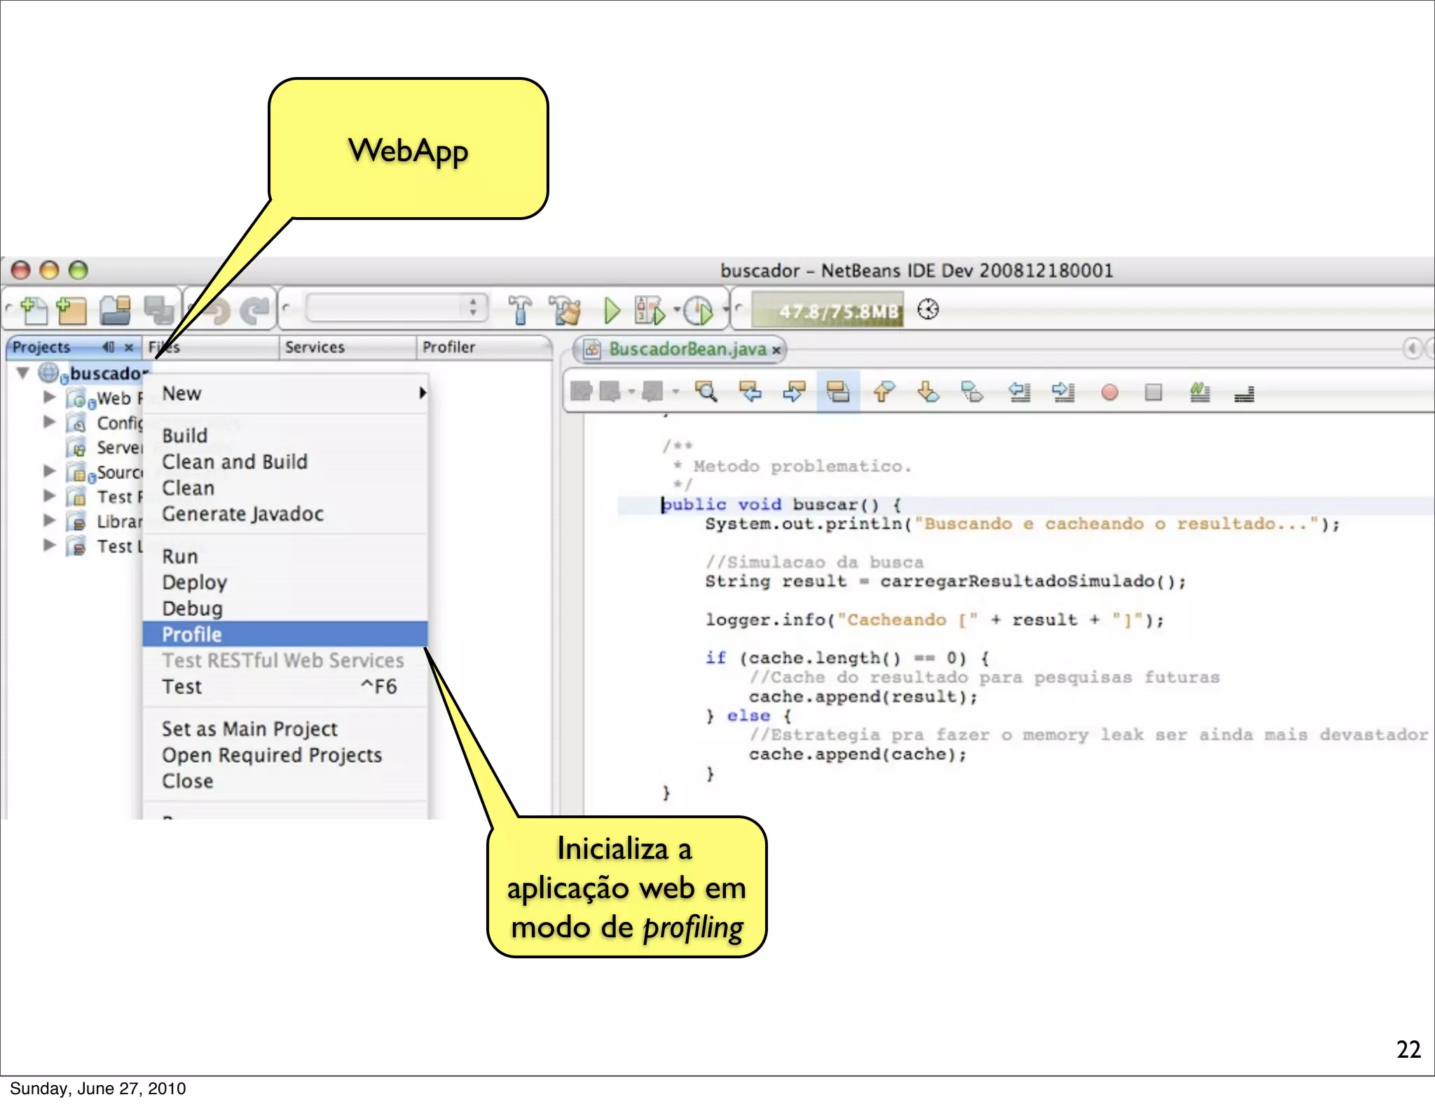Click the red Start Macro Recording button
This screenshot has height=1104, width=1435.
[1109, 392]
